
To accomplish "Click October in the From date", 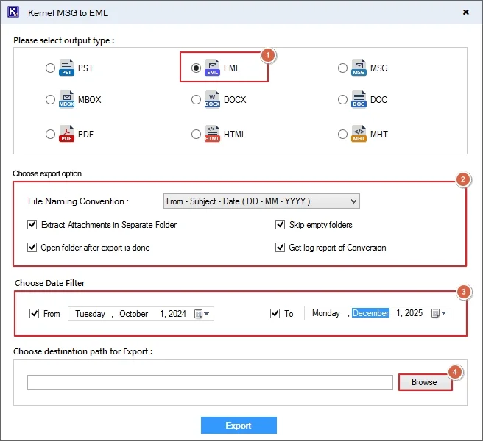I will point(134,314).
